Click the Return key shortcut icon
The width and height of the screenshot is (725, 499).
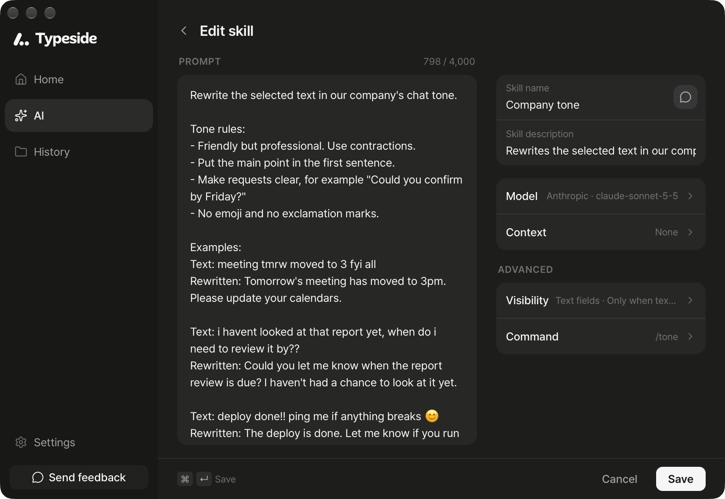pos(204,479)
